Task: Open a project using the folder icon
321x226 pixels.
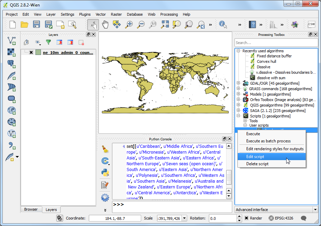Action: click(x=24, y=25)
